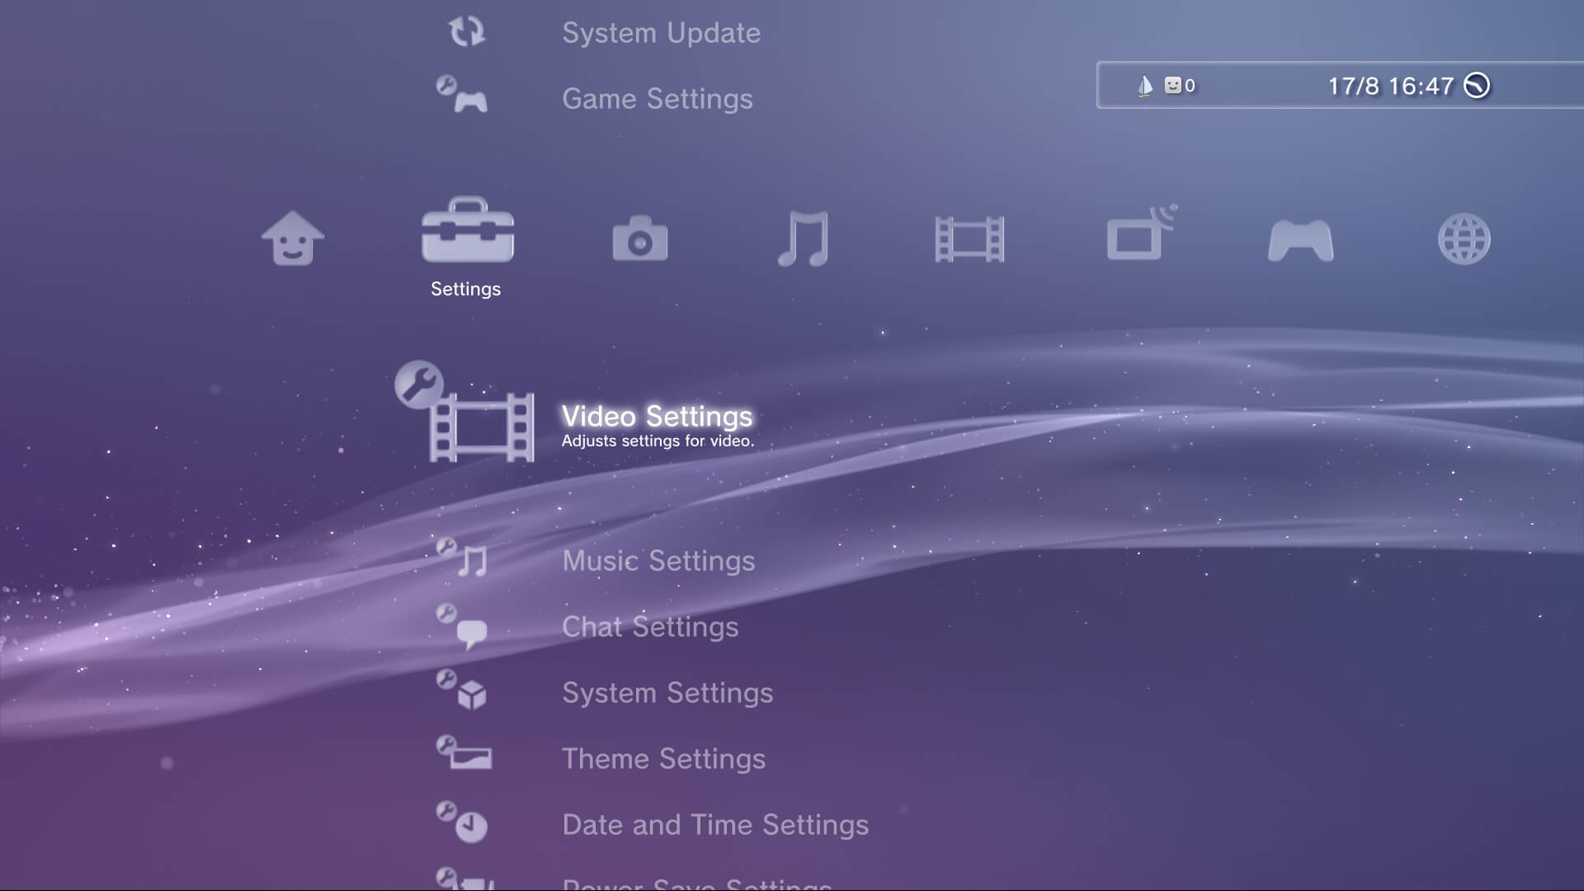Click the busy clock indicator icon
Screen dimensions: 1584x891
coord(1477,85)
